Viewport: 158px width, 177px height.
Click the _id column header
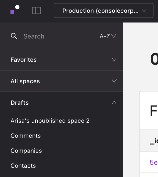click(154, 141)
